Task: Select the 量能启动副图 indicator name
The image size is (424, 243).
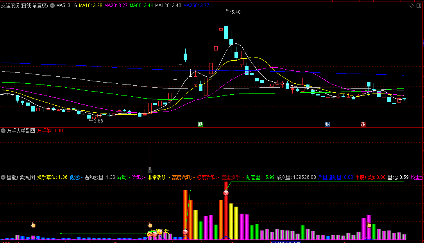Action: pos(21,177)
